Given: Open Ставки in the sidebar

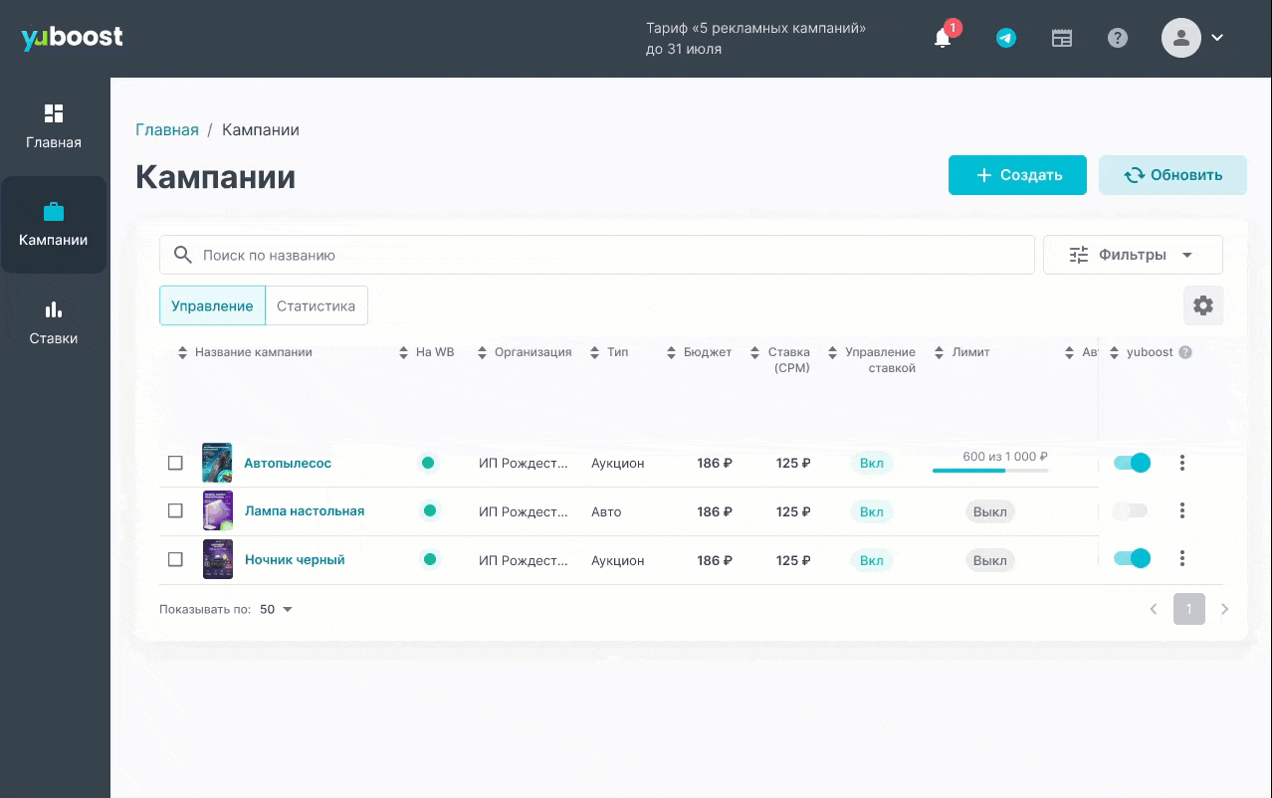Looking at the screenshot, I should (x=54, y=323).
